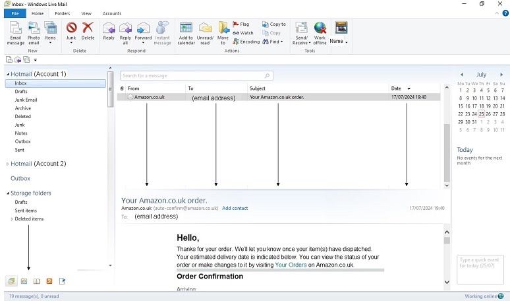The height and width of the screenshot is (301, 510).
Task: Open the Junk Email folder
Action: click(26, 100)
